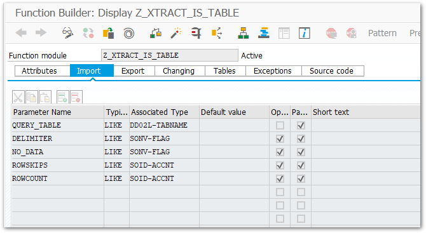Click the Activate magic wand icon
426x233 pixels.
click(x=176, y=33)
